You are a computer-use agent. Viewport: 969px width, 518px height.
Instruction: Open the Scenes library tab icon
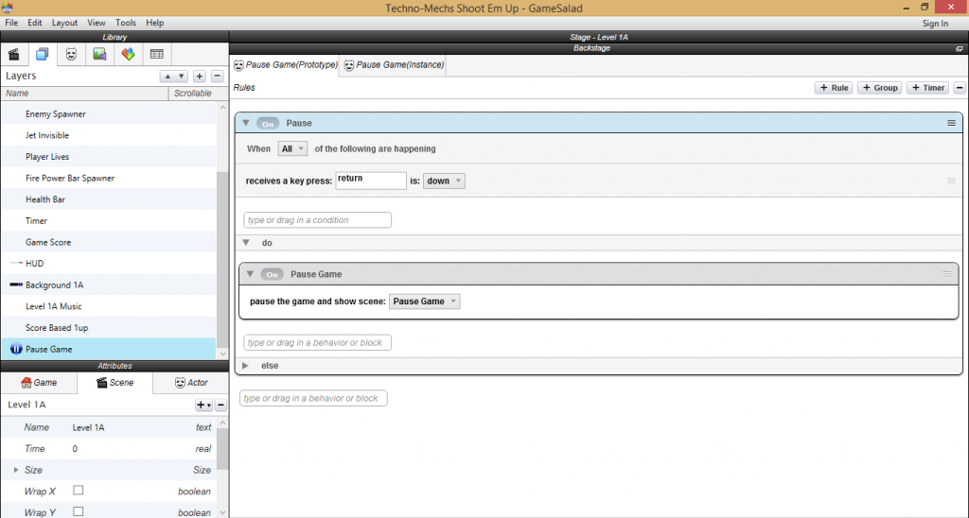click(13, 54)
